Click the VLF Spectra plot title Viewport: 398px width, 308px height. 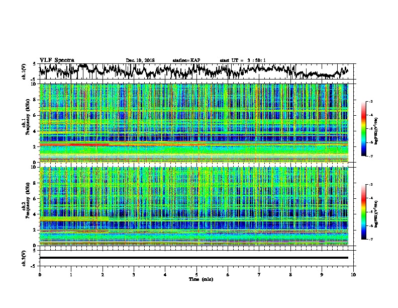pos(57,60)
